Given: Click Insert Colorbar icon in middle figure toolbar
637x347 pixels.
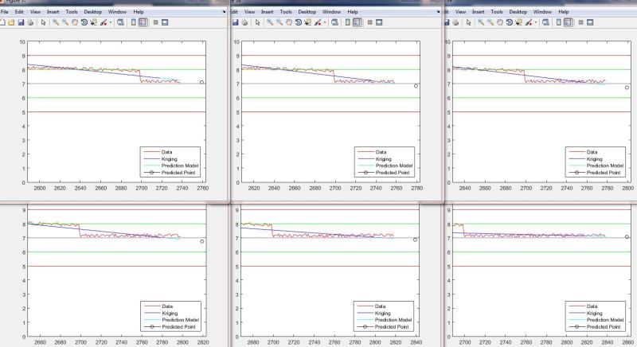Looking at the screenshot, I should tap(347, 22).
